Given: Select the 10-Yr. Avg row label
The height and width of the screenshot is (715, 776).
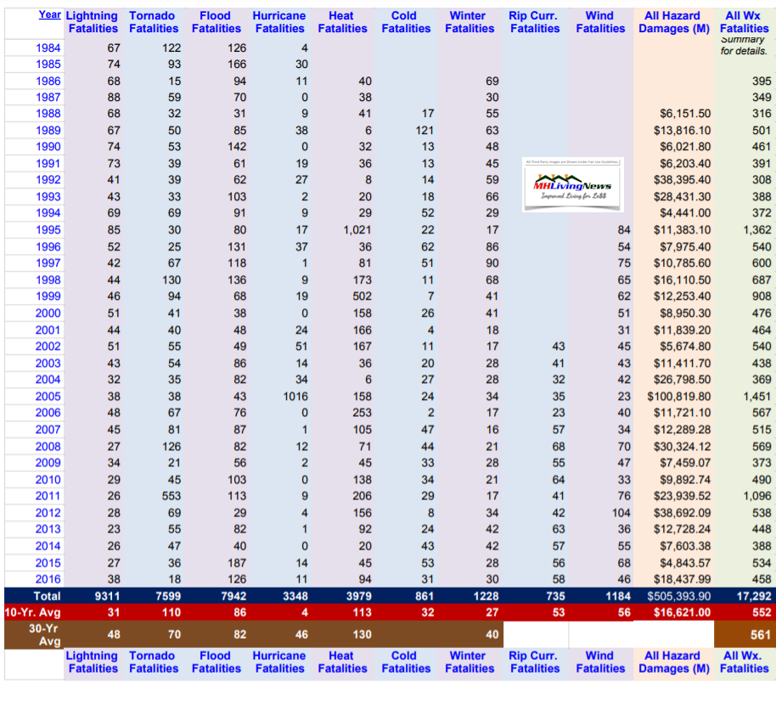Looking at the screenshot, I should point(32,612).
